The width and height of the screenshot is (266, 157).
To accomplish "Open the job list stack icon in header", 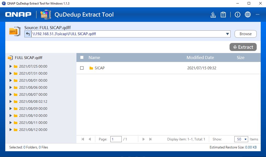I will click(213, 15).
